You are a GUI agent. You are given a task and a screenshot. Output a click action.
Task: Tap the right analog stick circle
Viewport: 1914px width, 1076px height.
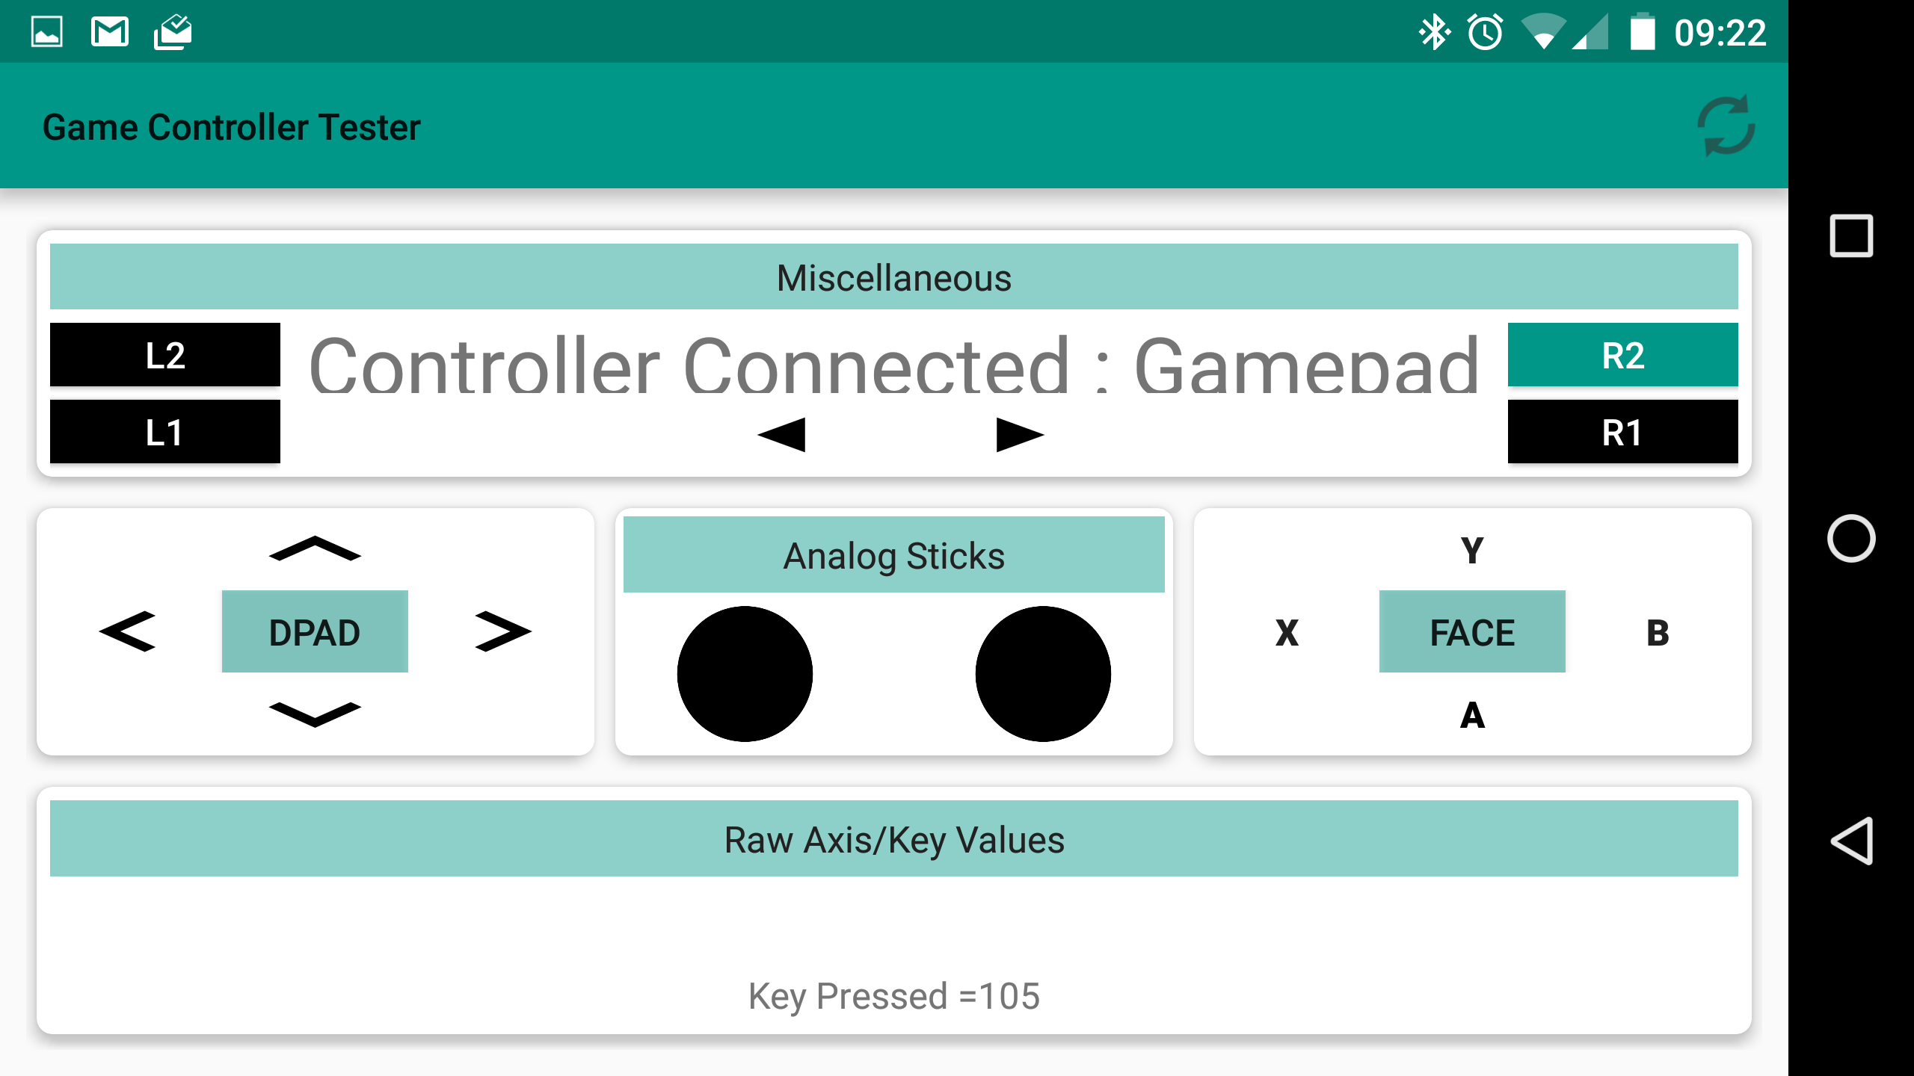(x=1043, y=673)
